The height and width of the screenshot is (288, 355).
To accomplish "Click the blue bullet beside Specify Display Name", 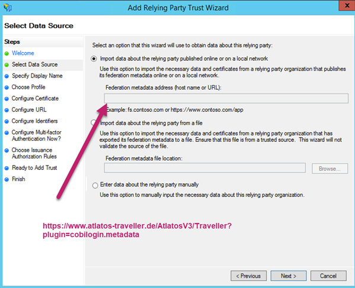I will [7, 76].
